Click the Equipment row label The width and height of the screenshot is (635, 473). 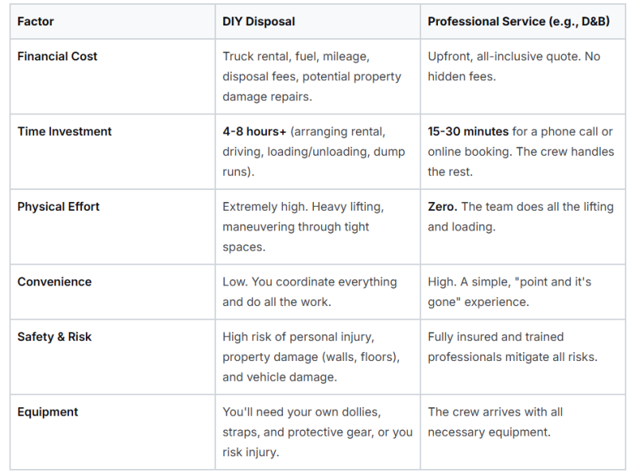(48, 412)
